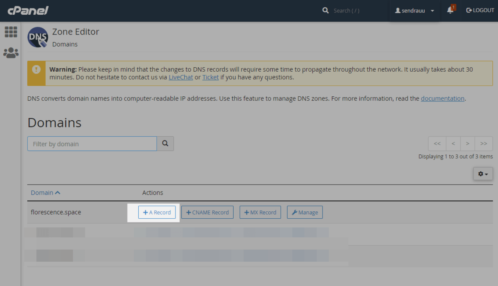Open the apps grid sidebar icon
This screenshot has height=286, width=498.
click(x=11, y=32)
